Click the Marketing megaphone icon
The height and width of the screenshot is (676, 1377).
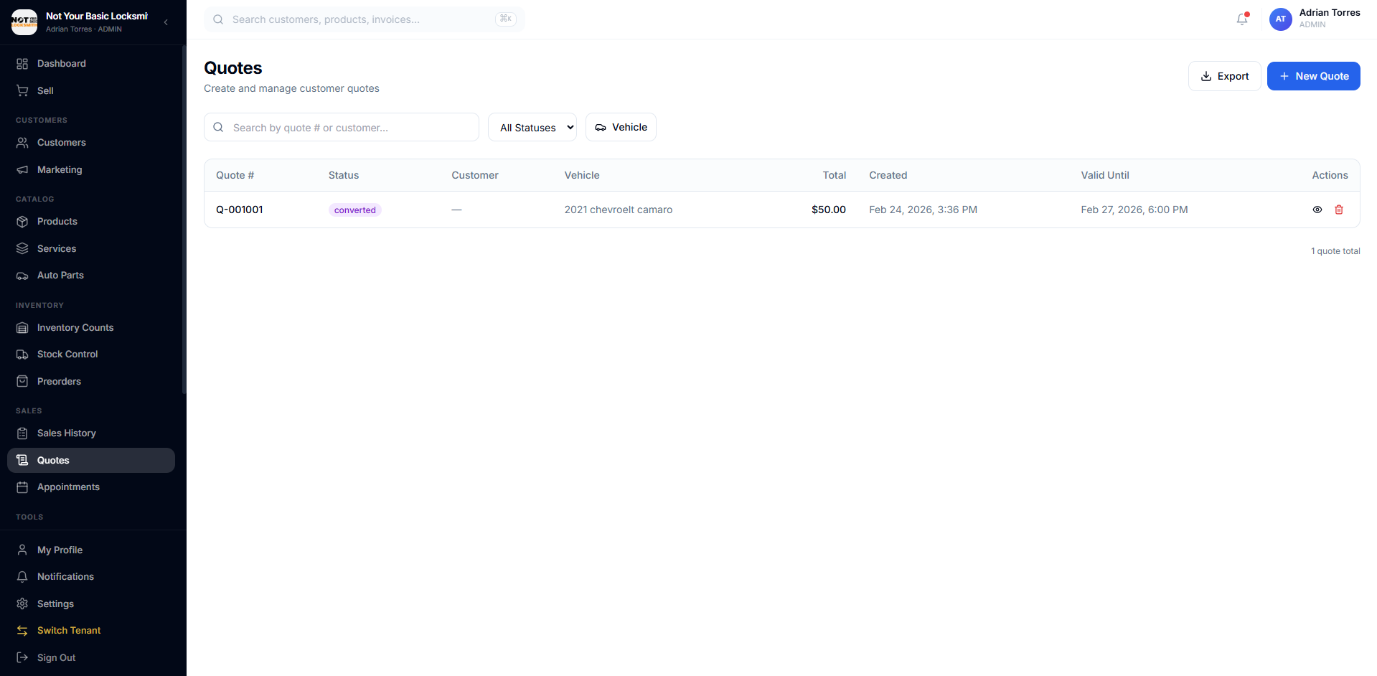click(22, 170)
